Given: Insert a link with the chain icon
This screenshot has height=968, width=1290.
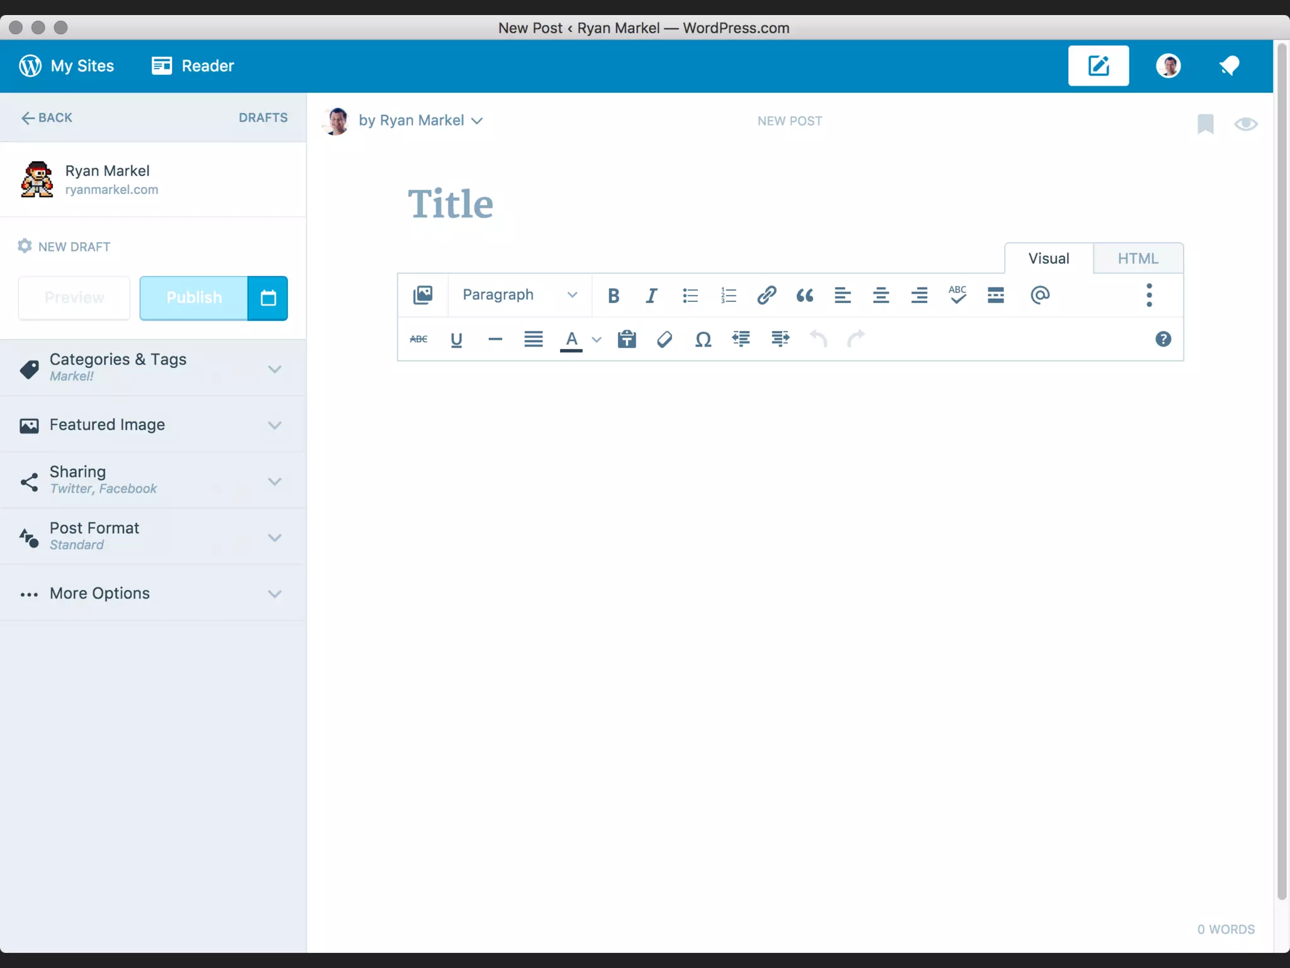Looking at the screenshot, I should coord(766,295).
